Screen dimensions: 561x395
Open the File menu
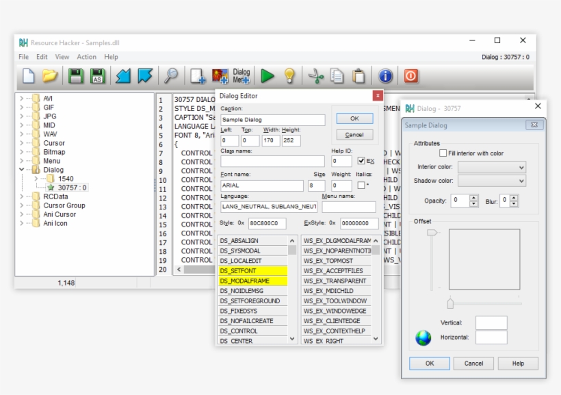click(x=24, y=57)
